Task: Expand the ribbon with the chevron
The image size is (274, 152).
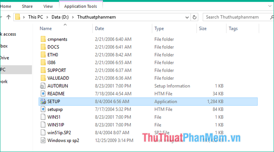Action: tap(270, 6)
